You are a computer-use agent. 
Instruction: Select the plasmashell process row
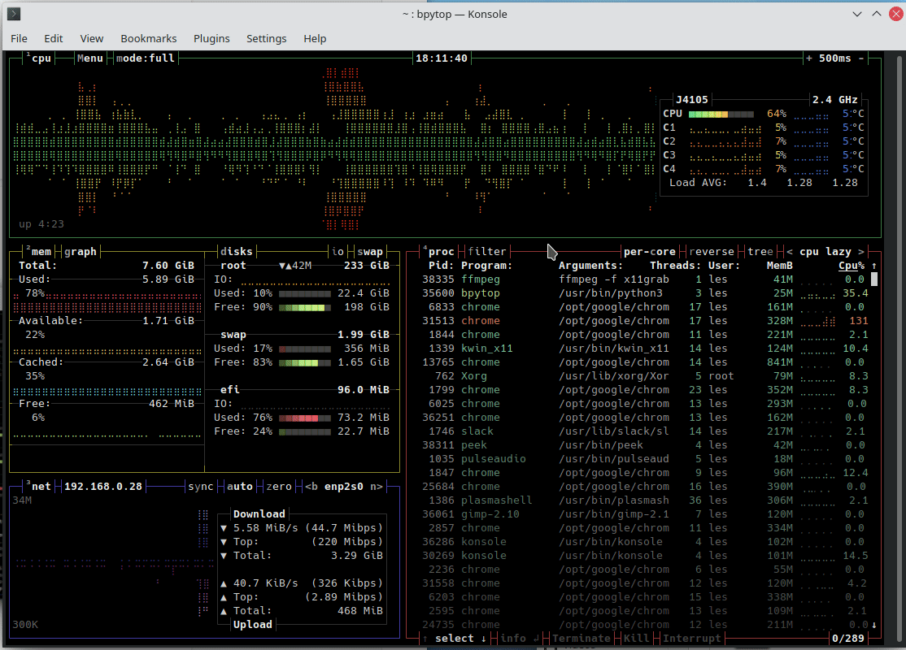[x=643, y=500]
